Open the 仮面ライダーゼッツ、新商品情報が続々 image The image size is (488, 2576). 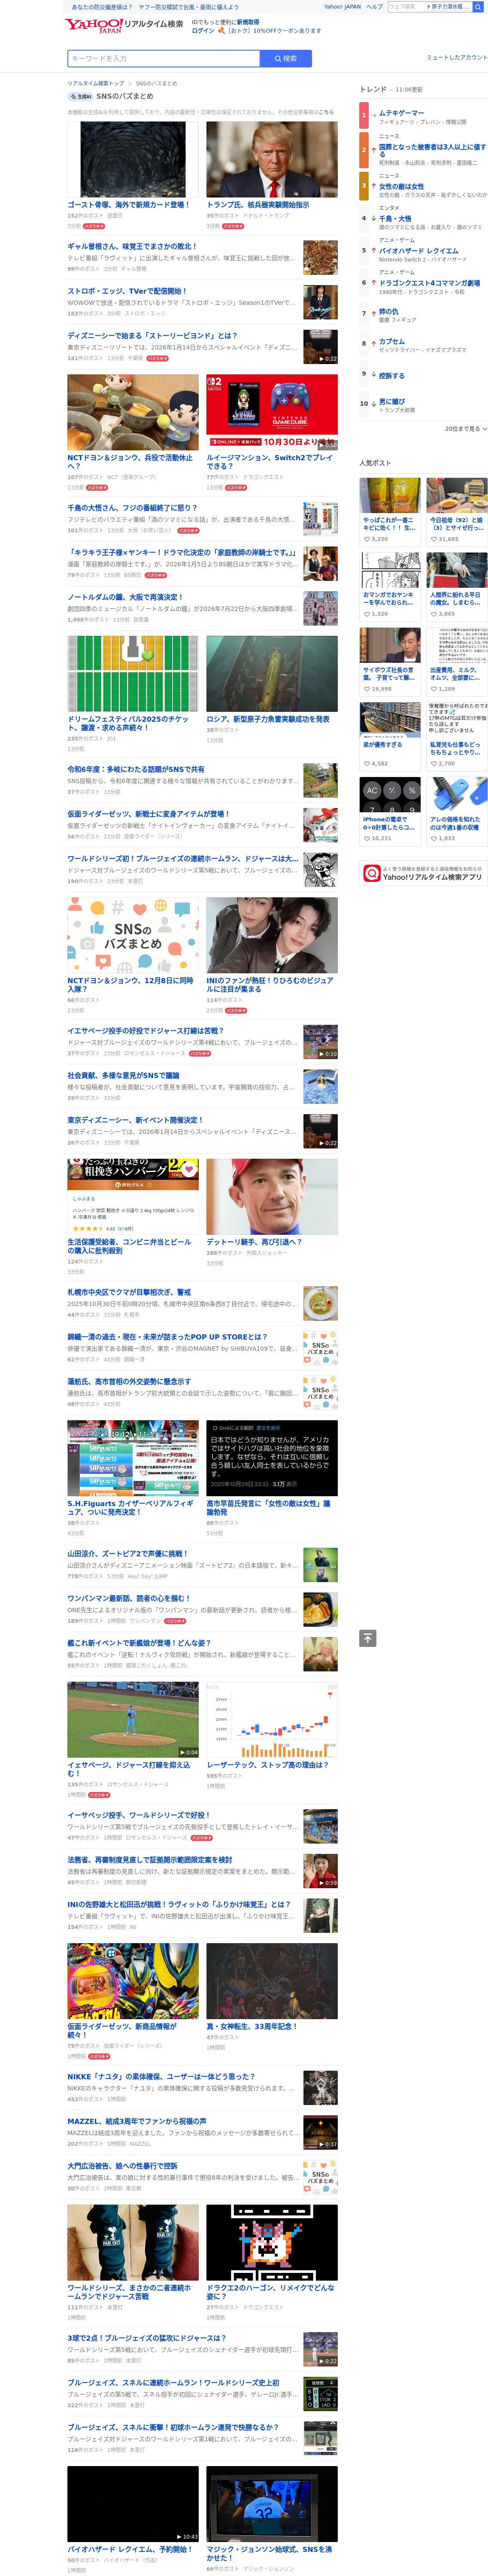point(133,1982)
